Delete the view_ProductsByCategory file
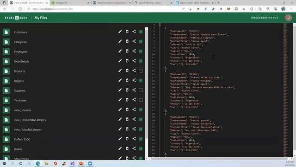This screenshot has width=296, height=167. coord(127,119)
